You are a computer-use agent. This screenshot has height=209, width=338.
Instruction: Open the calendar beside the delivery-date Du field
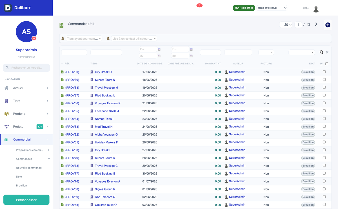[x=191, y=49]
